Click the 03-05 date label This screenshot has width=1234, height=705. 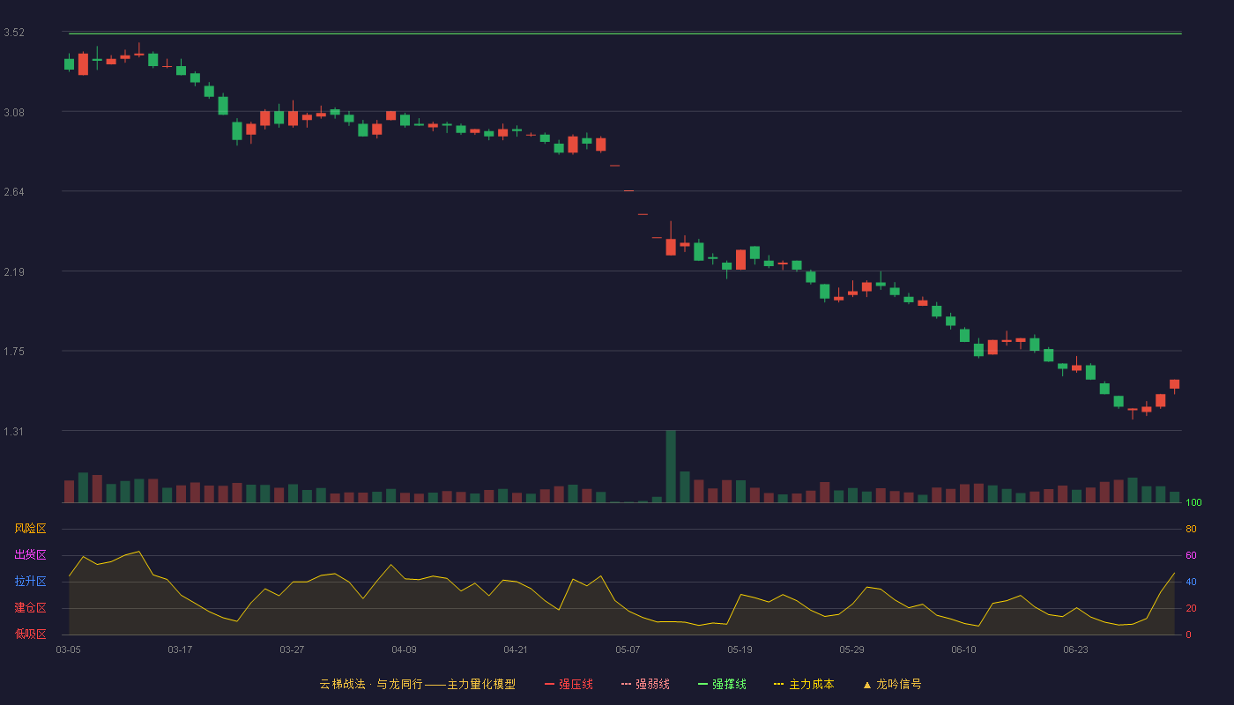click(68, 649)
